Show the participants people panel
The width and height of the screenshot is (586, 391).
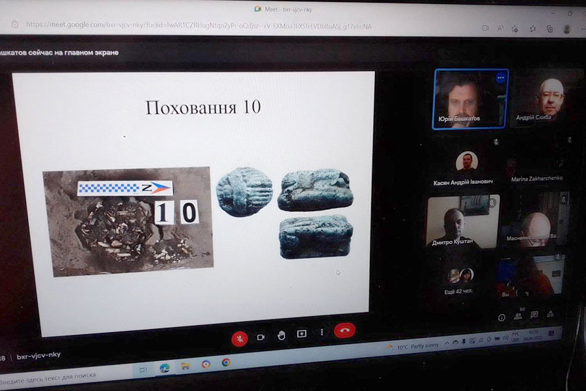pos(518,316)
